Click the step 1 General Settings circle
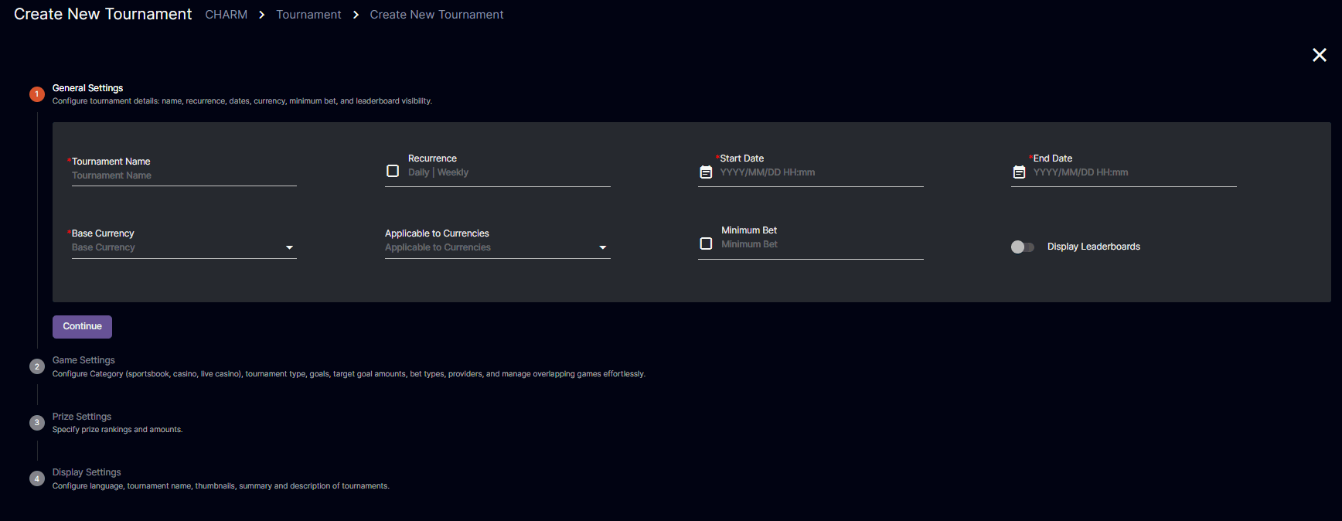1342x521 pixels. click(x=37, y=94)
